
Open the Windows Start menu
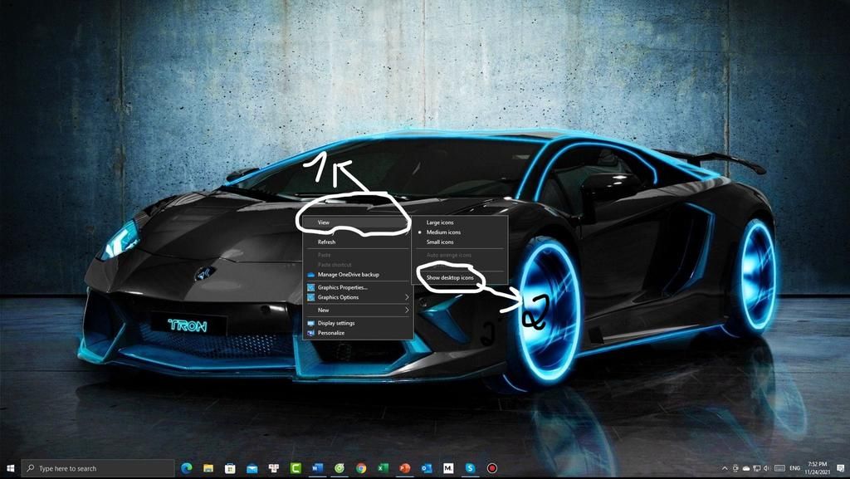pos(10,468)
